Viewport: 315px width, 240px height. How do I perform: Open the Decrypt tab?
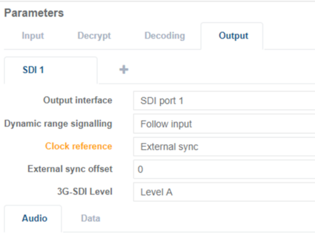point(94,35)
